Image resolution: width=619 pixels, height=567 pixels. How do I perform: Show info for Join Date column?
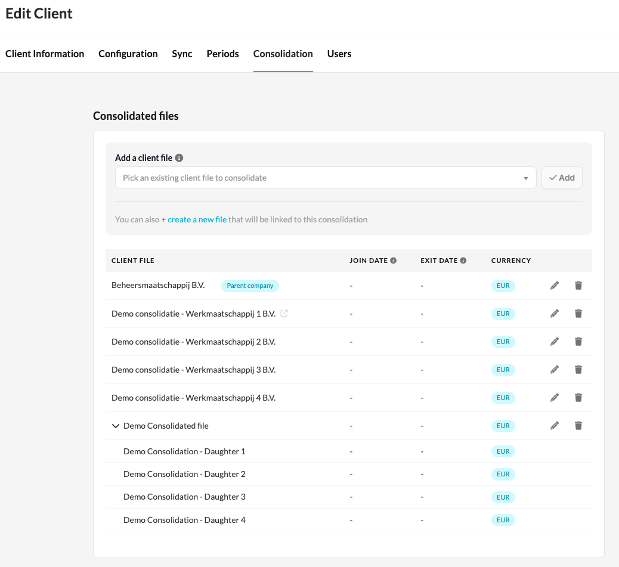click(394, 261)
